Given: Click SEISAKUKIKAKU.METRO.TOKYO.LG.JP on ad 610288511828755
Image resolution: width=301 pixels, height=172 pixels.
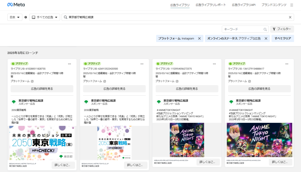Looking at the screenshot, I should click(x=23, y=163).
